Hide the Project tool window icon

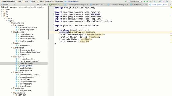[47, 5]
